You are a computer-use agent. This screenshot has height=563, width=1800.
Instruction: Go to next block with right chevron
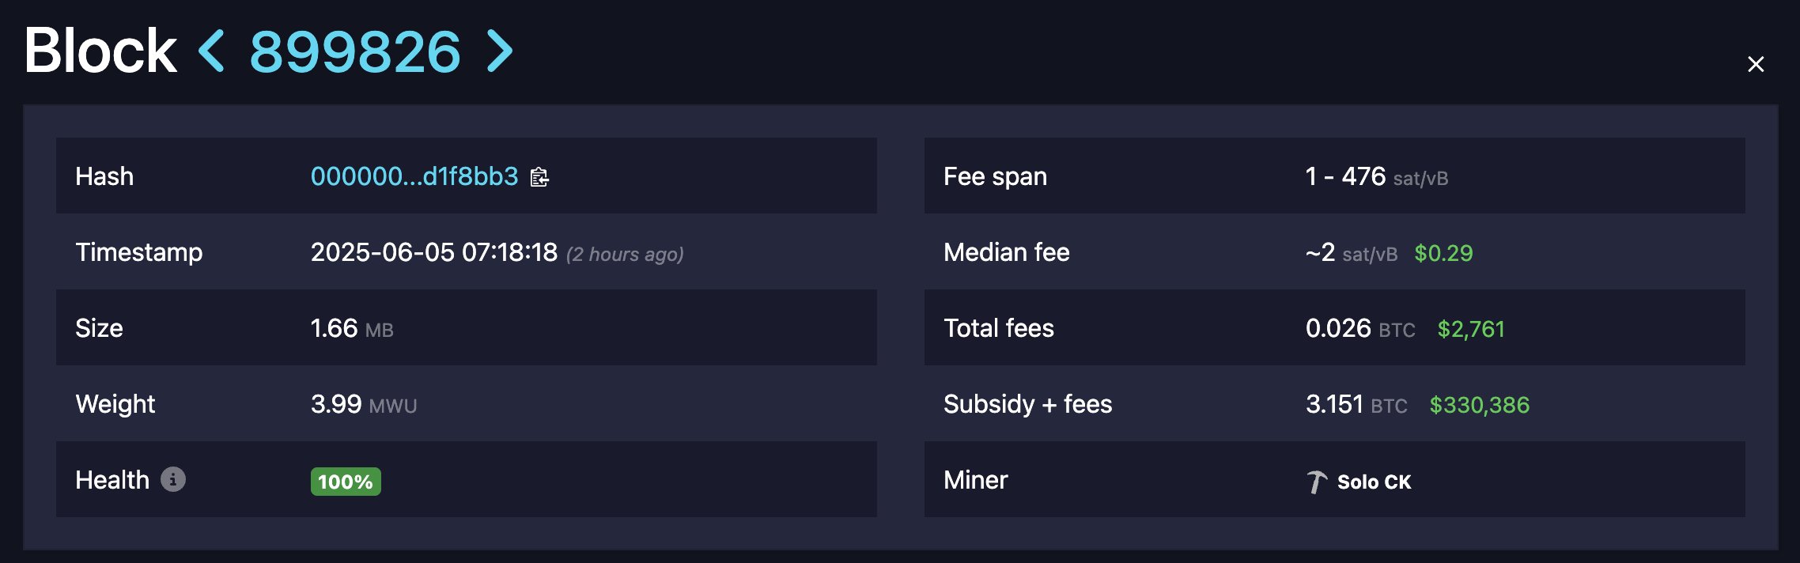tap(499, 51)
